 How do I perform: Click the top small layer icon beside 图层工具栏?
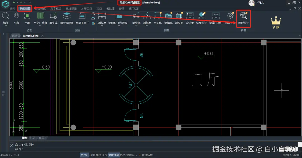click(93, 14)
